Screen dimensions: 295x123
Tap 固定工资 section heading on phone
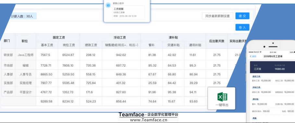tap(256, 77)
